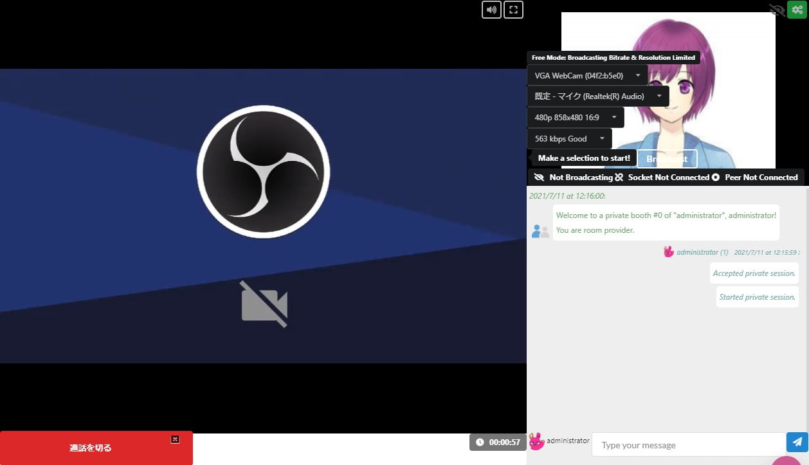Screen dimensions: 809x465
Task: Open the Realtek Audio microphone dropdown
Action: coord(598,96)
